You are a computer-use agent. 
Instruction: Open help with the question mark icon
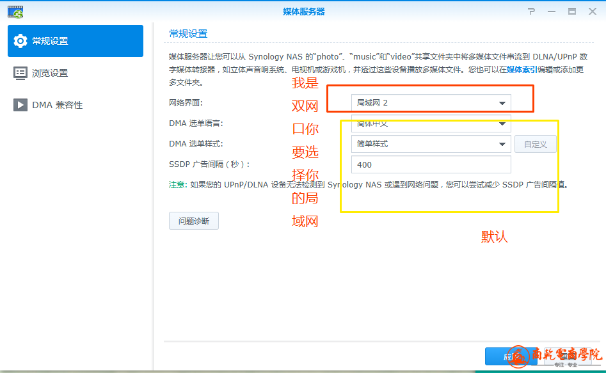click(531, 12)
